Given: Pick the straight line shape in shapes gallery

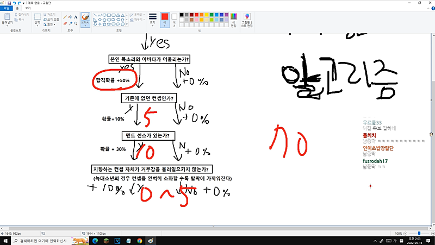Looking at the screenshot, I should tap(95, 15).
